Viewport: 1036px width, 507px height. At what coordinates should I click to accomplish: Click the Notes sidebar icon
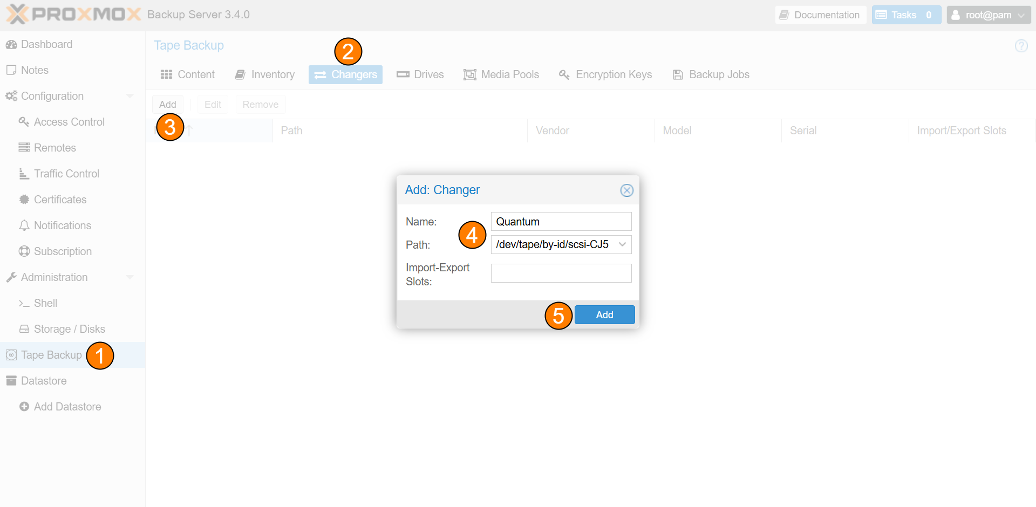[x=11, y=70]
